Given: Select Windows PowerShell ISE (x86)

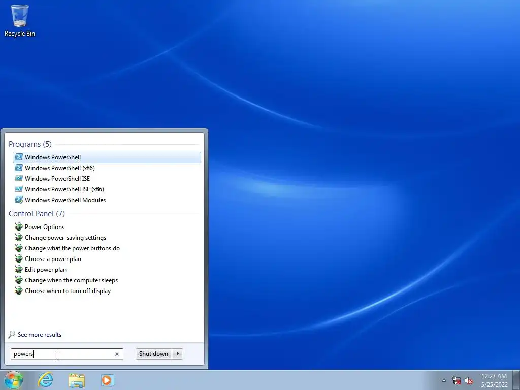Looking at the screenshot, I should 107,189.
